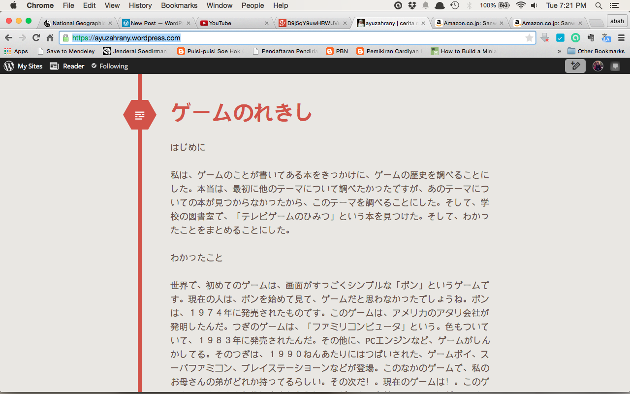Image resolution: width=630 pixels, height=394 pixels.
Task: Open the Chrome hamburger menu icon
Action: [x=621, y=38]
